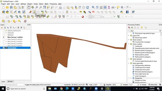162x91 pixels.
Task: Open the blue help book icon
Action: (127, 12)
